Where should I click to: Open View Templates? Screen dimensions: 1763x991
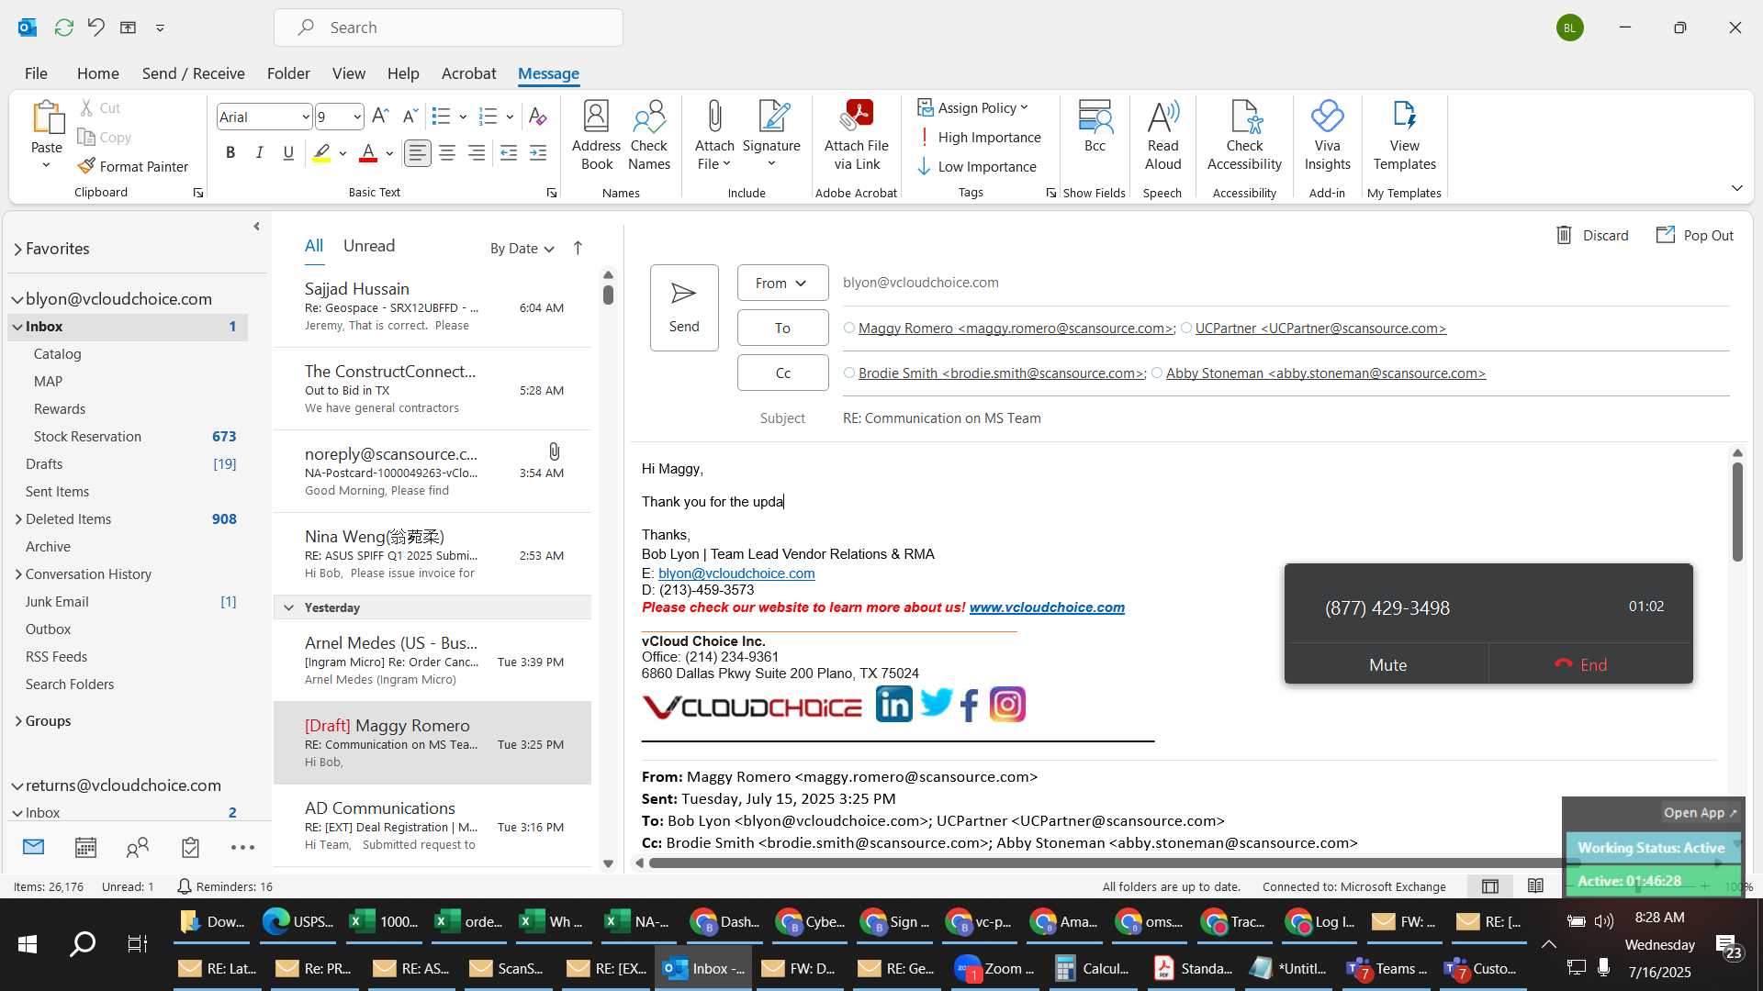coord(1404,135)
